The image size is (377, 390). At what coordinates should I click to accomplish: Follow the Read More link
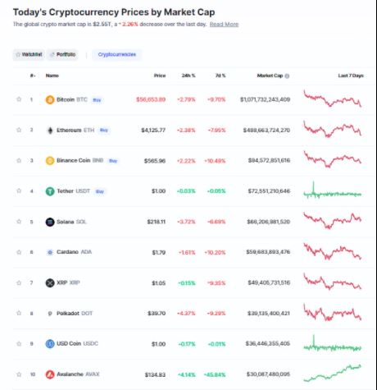pyautogui.click(x=224, y=25)
